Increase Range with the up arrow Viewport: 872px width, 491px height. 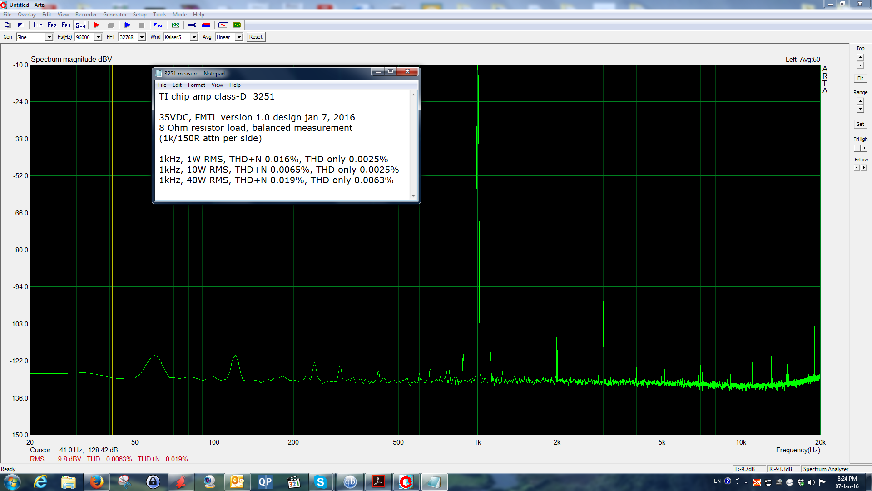click(x=860, y=101)
